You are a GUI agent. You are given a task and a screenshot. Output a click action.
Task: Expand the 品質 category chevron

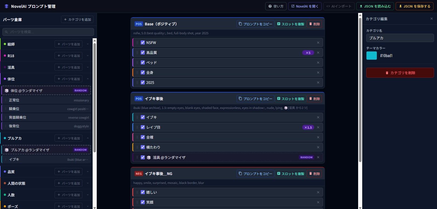88,172
